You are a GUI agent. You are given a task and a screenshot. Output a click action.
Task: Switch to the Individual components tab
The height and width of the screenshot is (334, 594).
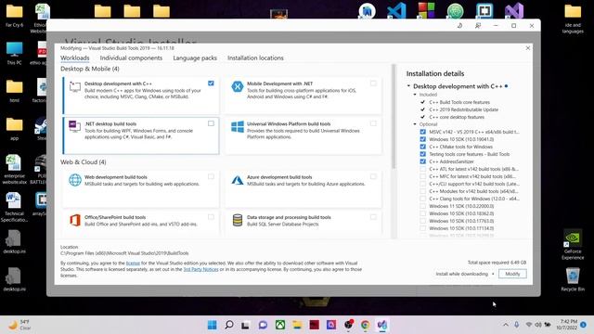tap(131, 58)
